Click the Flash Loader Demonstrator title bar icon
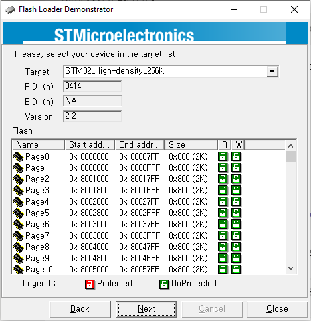Screen dimensions: 311x321 click(10, 10)
